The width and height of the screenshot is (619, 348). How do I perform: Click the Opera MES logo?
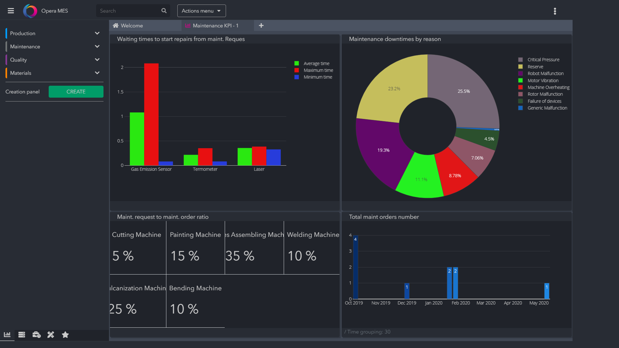click(x=30, y=11)
